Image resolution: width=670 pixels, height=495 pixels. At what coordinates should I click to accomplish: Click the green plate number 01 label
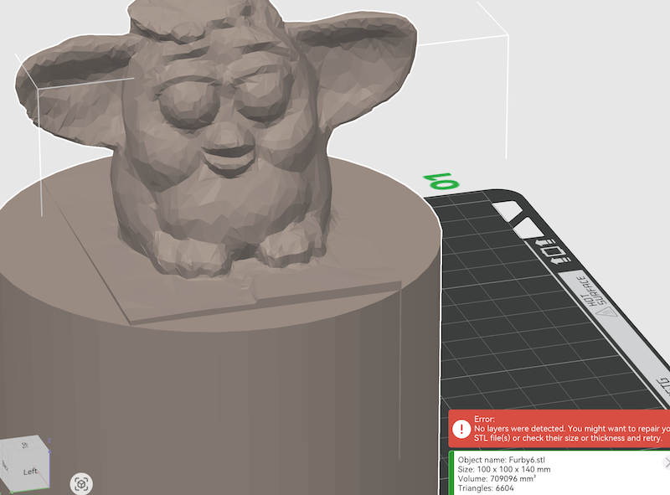[441, 181]
